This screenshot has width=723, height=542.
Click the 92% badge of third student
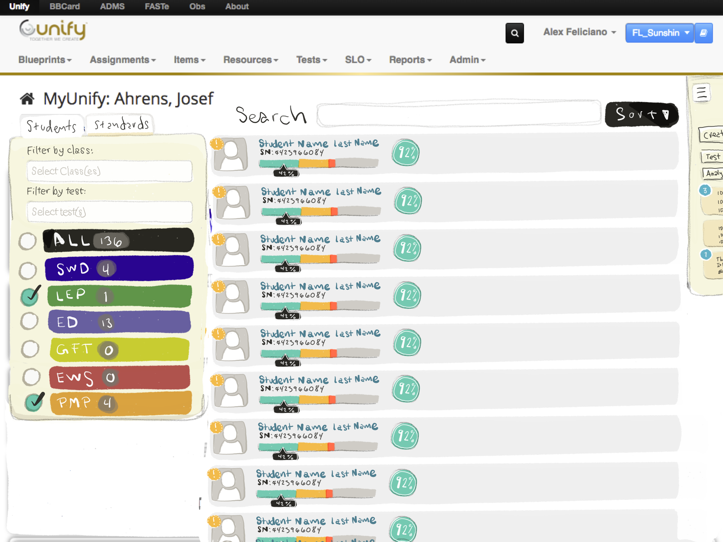407,248
